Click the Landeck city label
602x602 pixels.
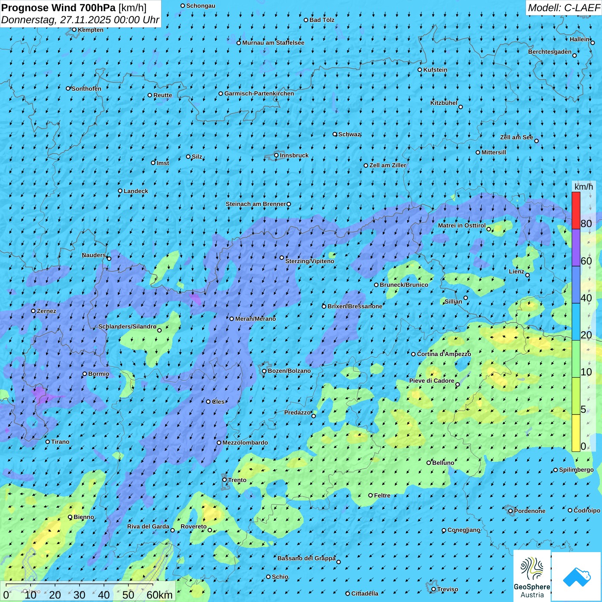pos(136,191)
